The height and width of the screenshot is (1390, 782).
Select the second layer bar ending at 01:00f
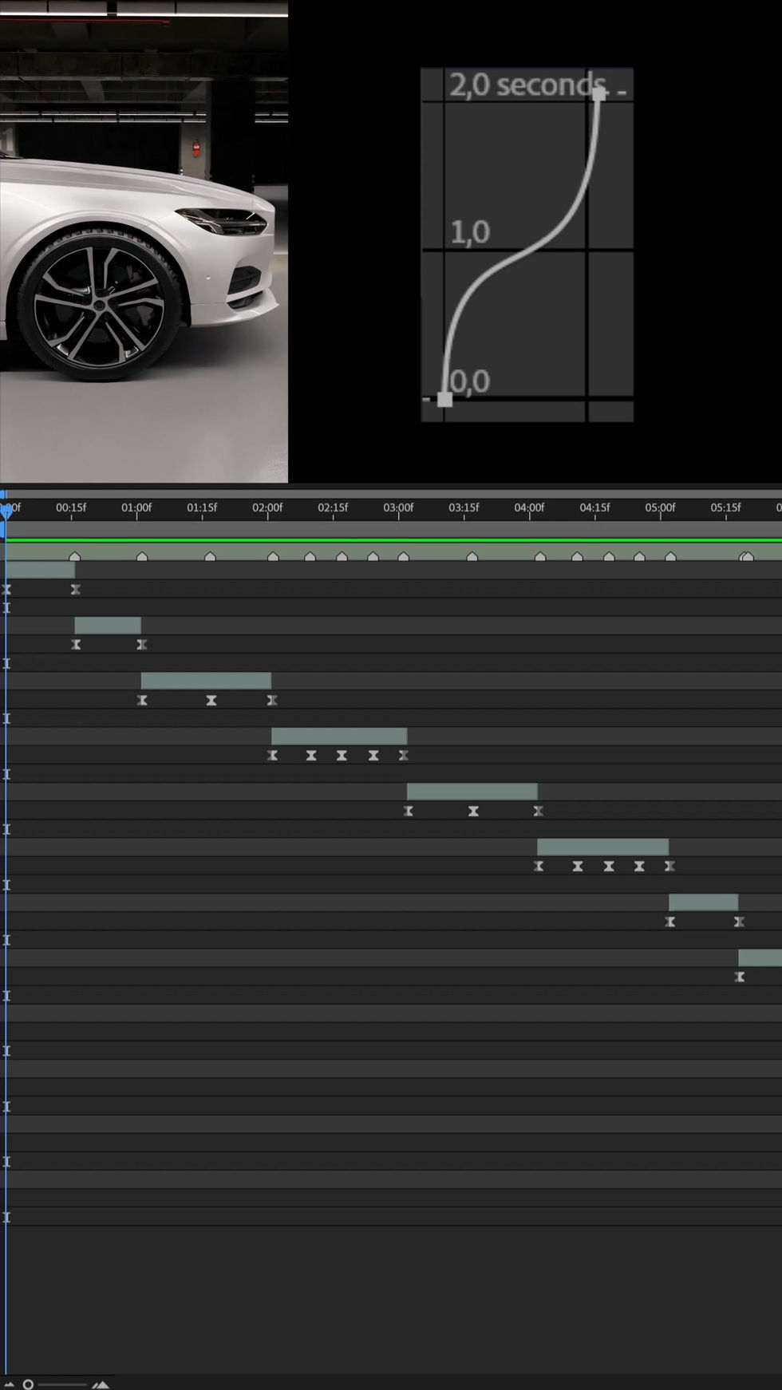point(108,626)
